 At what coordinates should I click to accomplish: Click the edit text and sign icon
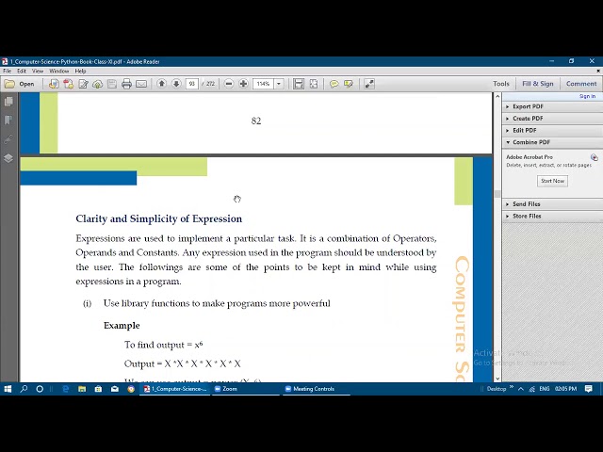pyautogui.click(x=83, y=84)
